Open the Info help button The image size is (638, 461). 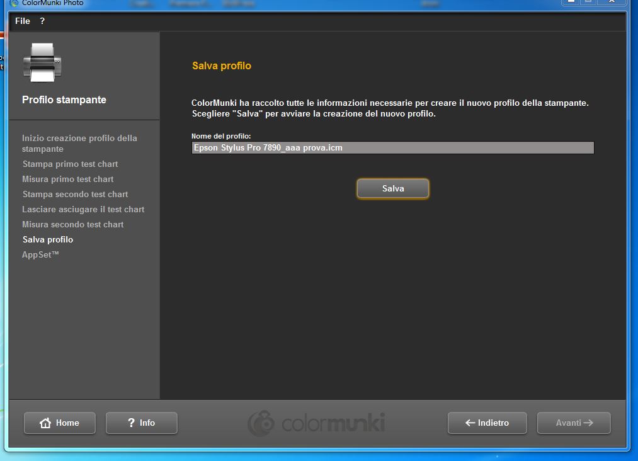pos(142,423)
